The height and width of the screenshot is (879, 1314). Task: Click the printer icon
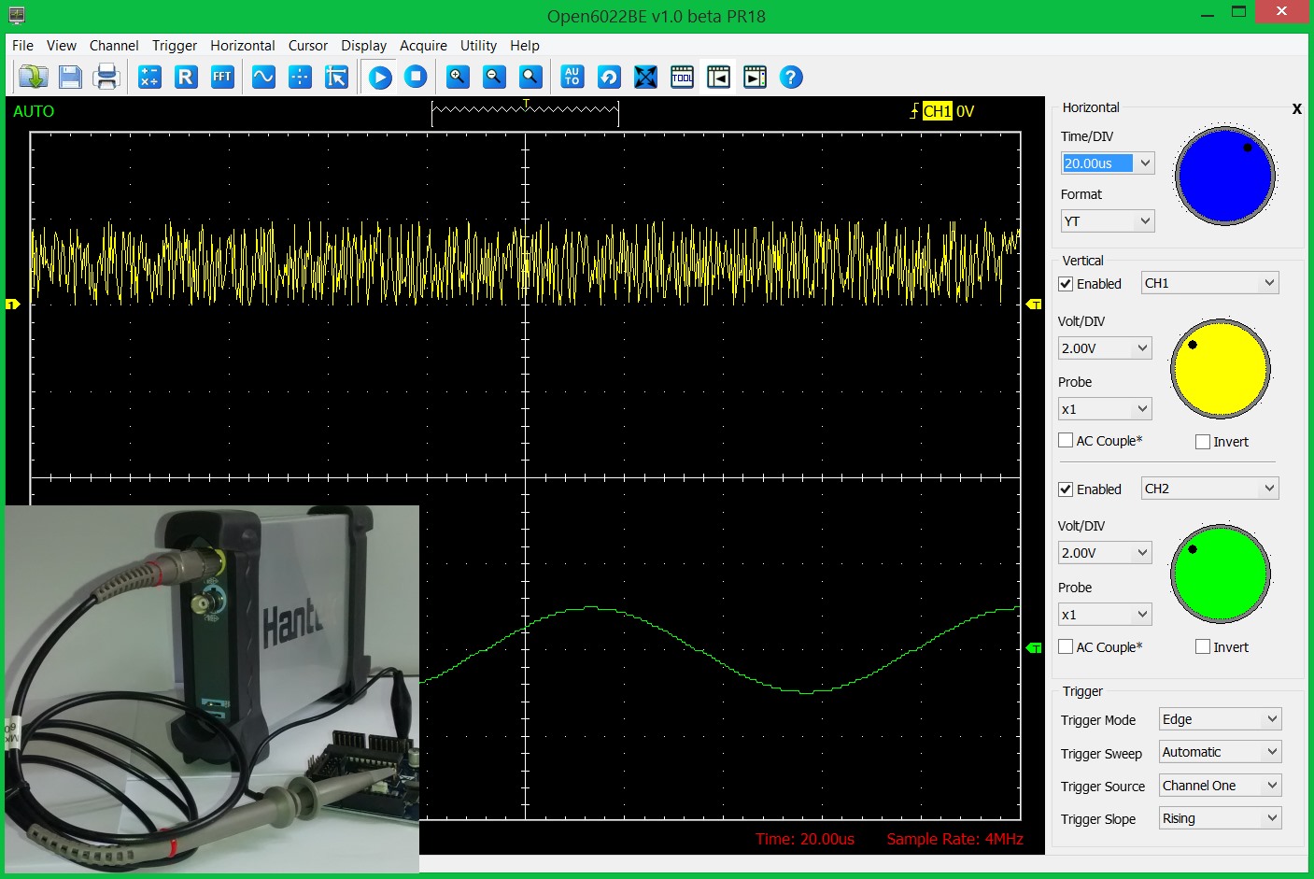pyautogui.click(x=106, y=77)
